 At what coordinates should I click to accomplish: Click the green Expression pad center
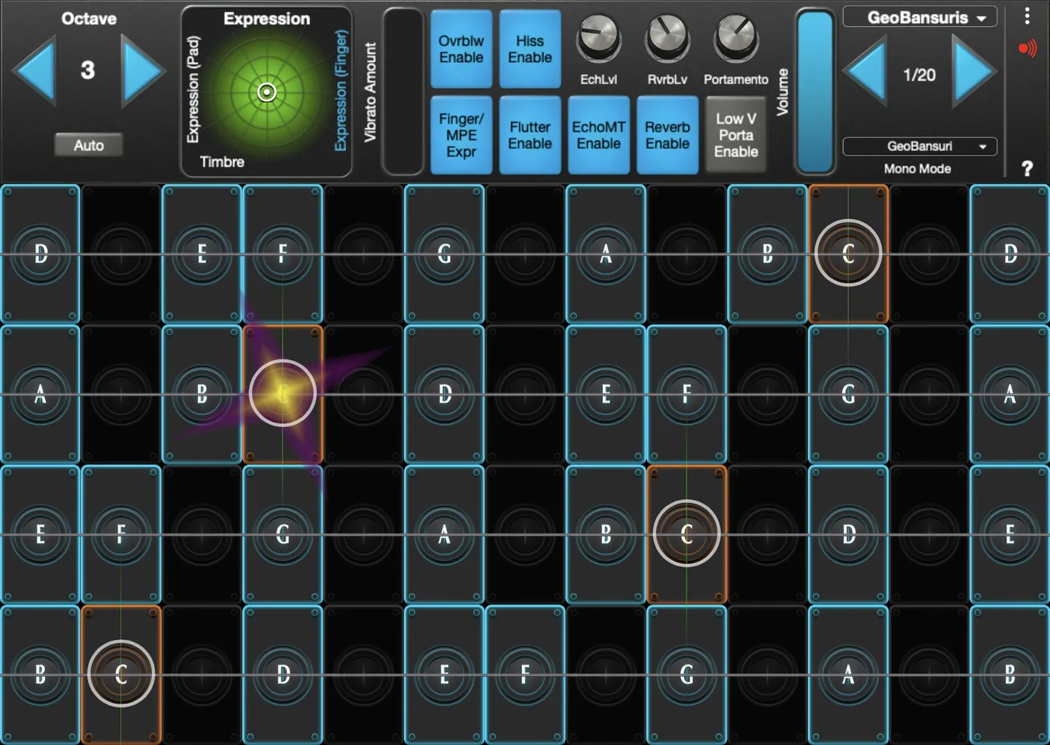(267, 92)
